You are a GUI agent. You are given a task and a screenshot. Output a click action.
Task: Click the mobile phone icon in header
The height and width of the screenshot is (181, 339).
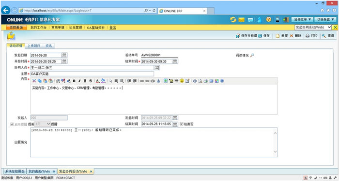(277, 20)
